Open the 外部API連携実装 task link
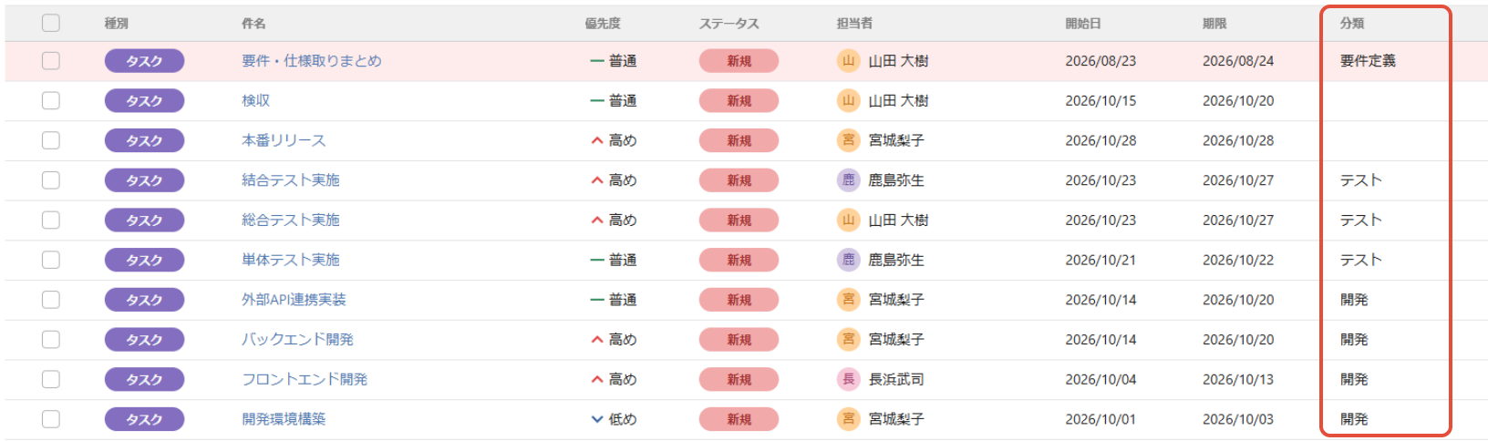 tap(294, 300)
